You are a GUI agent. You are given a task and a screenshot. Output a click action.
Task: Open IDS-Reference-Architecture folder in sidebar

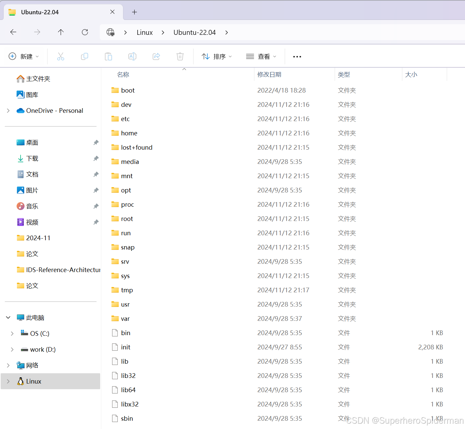(x=58, y=270)
